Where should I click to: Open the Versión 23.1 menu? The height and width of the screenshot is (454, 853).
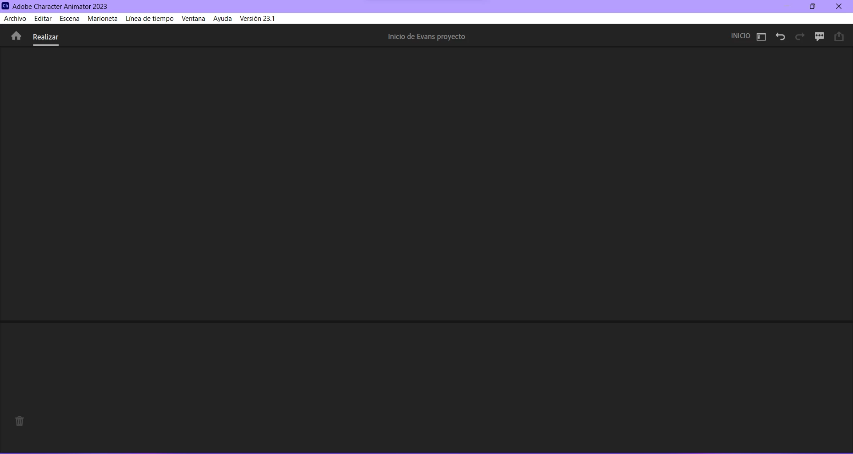coord(257,19)
